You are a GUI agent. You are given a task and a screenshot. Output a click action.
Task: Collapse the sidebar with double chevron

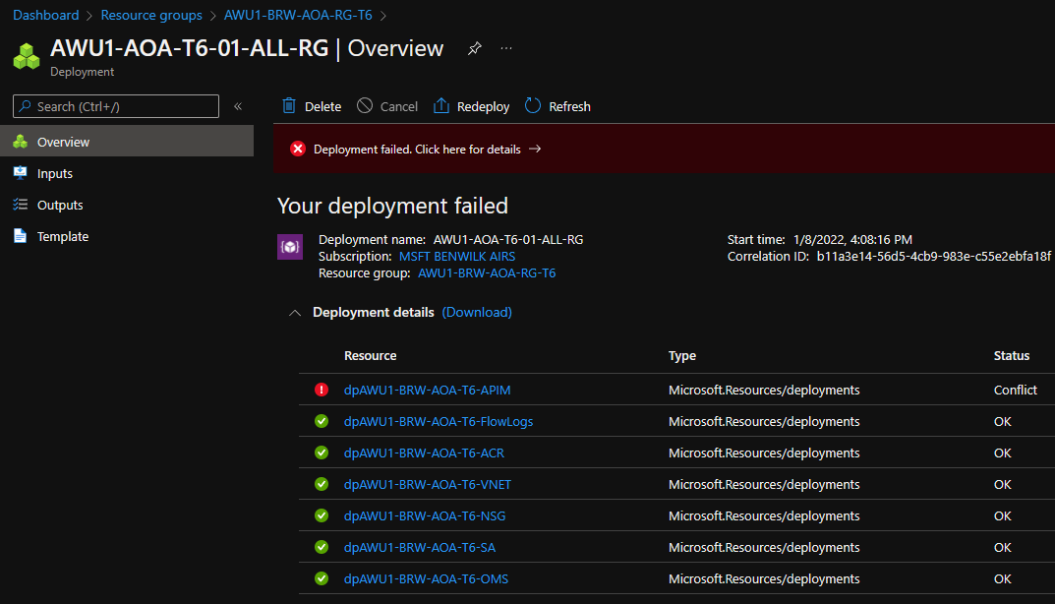[238, 106]
